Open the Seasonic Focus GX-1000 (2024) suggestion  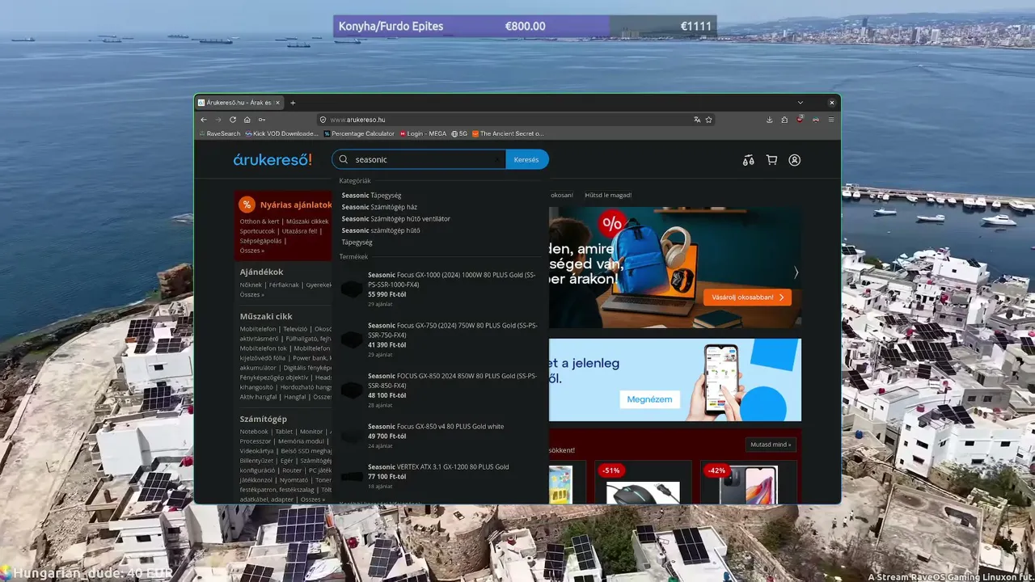[x=439, y=289]
